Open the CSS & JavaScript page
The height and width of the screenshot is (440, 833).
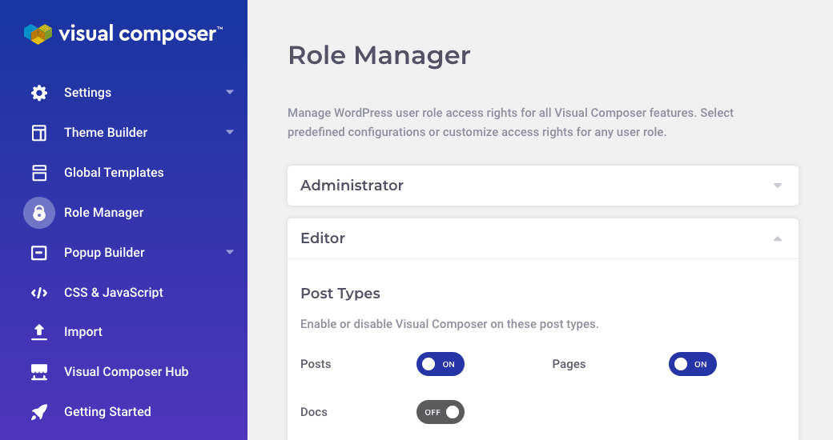click(113, 293)
